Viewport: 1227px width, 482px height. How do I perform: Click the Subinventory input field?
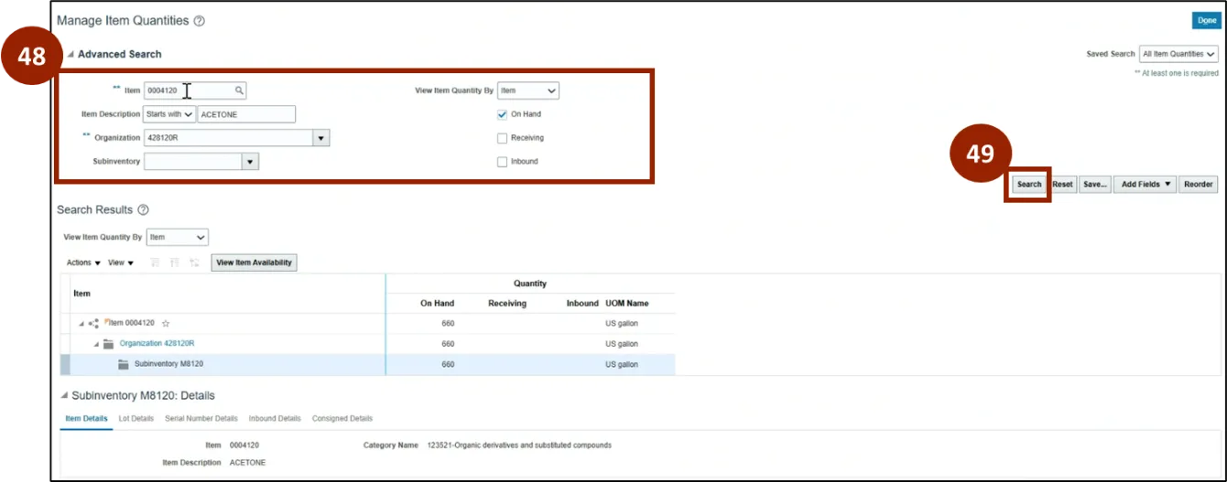192,162
